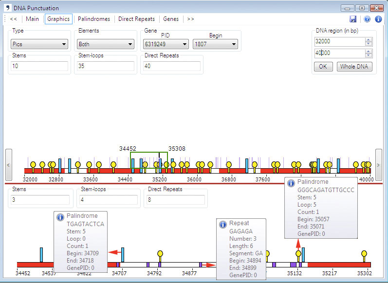388x283 pixels.
Task: Click the upper Direct Repeats field with 40
Action: (172, 66)
